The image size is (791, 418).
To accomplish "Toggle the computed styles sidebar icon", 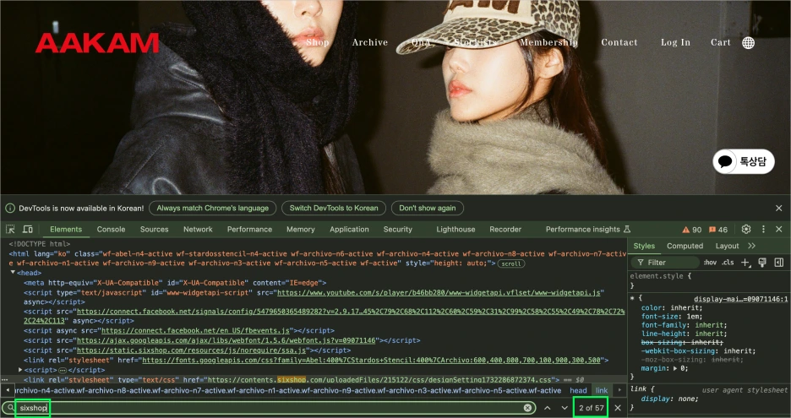I will click(779, 262).
